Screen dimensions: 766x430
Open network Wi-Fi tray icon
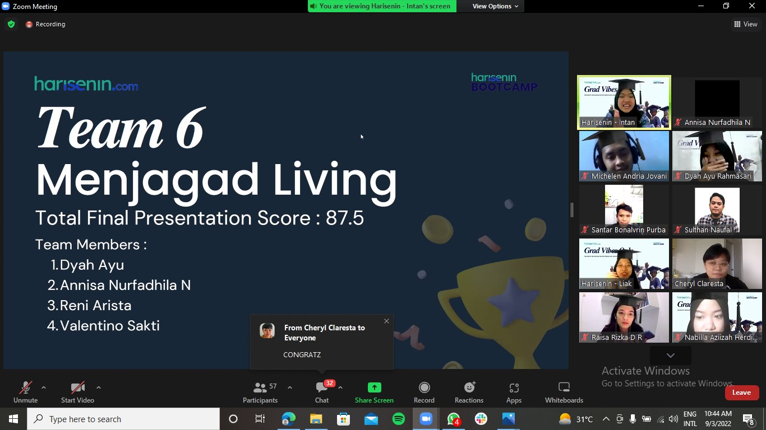(x=661, y=419)
